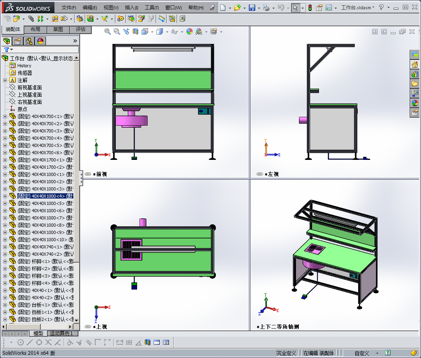The width and height of the screenshot is (421, 358).
Task: Select the 前视基准面 plane item
Action: click(x=29, y=87)
